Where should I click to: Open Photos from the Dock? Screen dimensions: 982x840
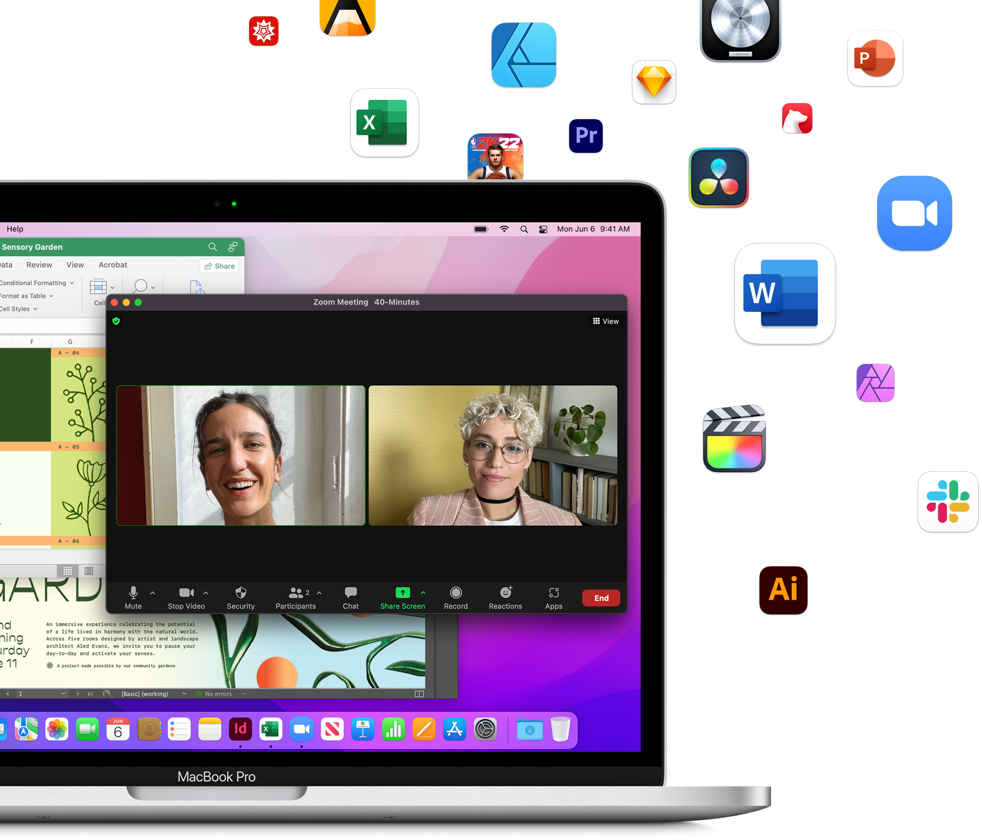(x=57, y=729)
